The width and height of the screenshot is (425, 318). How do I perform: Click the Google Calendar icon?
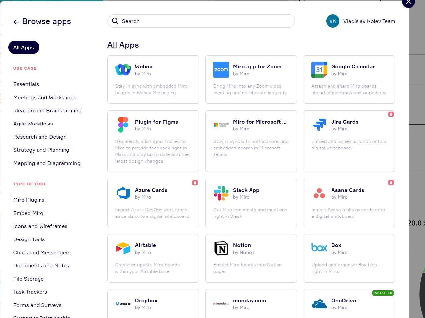click(x=319, y=70)
